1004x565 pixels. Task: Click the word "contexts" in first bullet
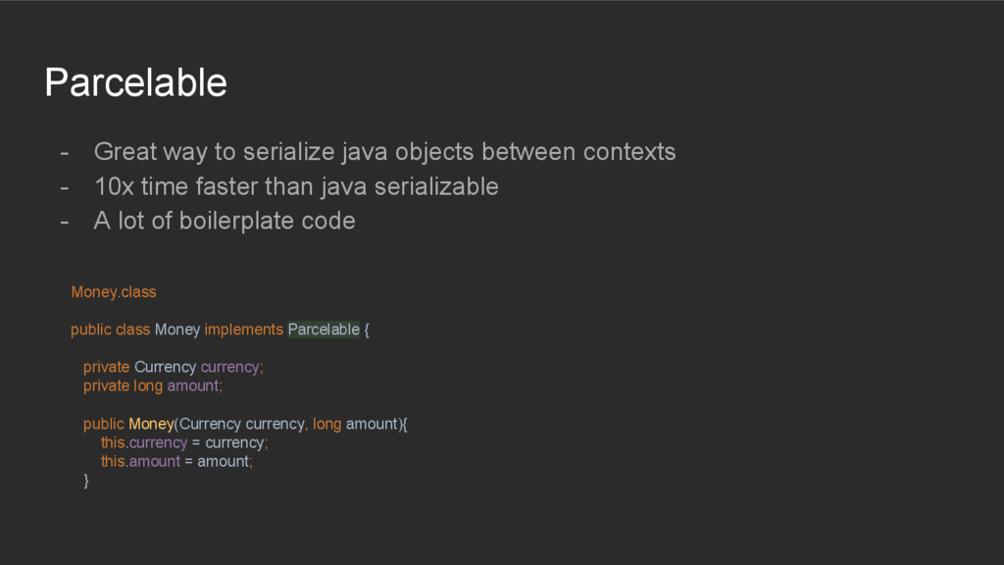(x=628, y=152)
